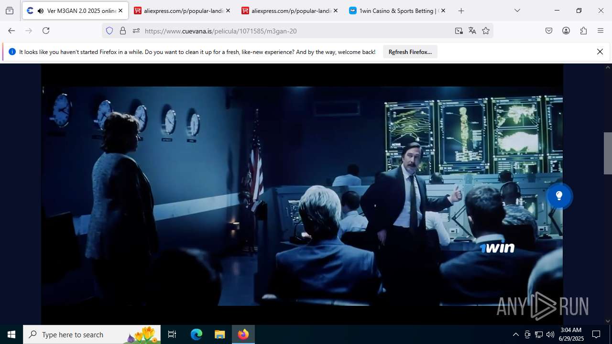Restore down the Firefox window

(x=579, y=11)
